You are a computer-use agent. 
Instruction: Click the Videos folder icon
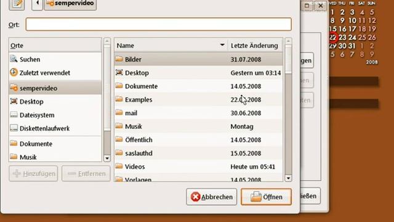point(119,166)
